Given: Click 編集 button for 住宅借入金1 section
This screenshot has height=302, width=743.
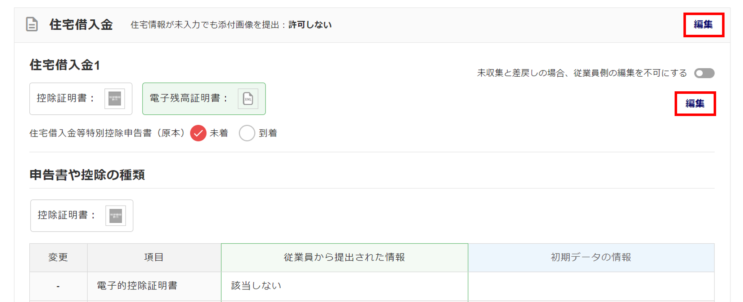Looking at the screenshot, I should (695, 103).
